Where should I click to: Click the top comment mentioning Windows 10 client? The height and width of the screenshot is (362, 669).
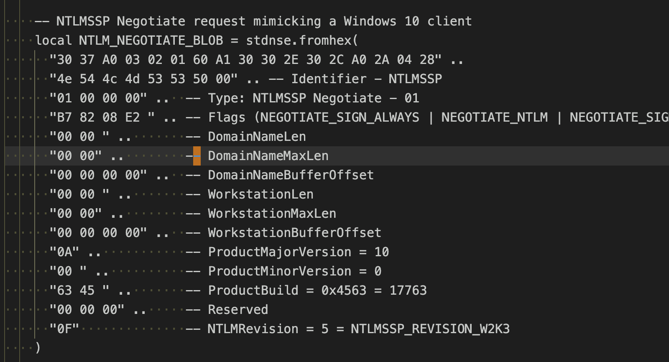(x=253, y=21)
